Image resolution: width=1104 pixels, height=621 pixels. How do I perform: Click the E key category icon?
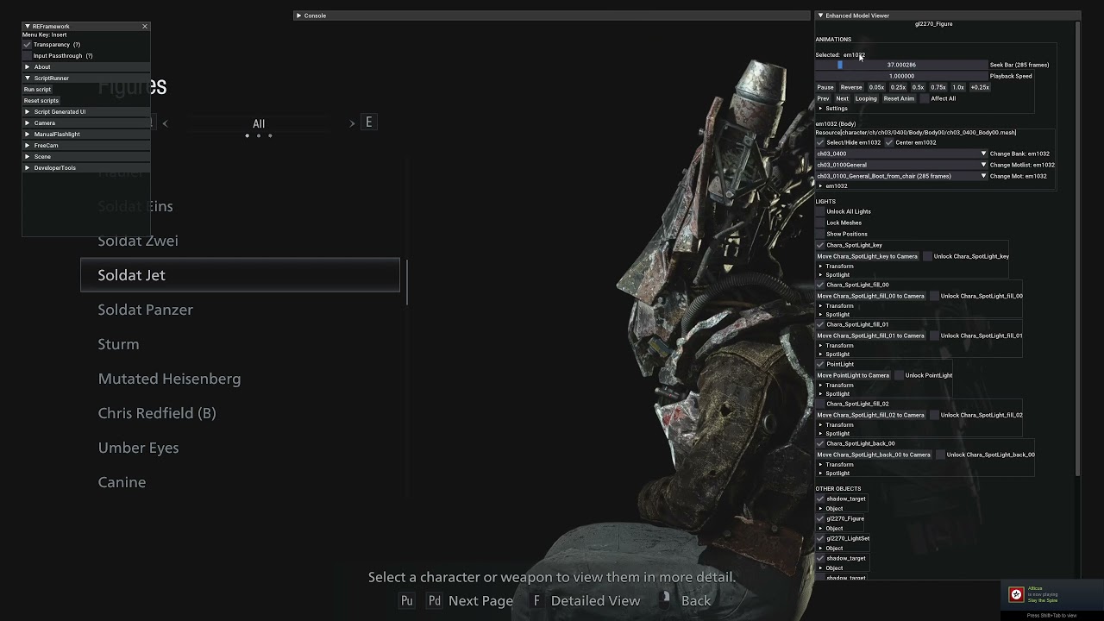pyautogui.click(x=369, y=122)
